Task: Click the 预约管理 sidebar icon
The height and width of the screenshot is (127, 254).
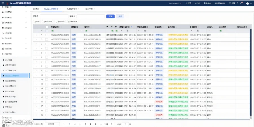Action: 3,38
